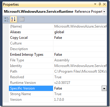The image size is (110, 107).
Task: Click the (Name) property label
Action: pos(16,26)
